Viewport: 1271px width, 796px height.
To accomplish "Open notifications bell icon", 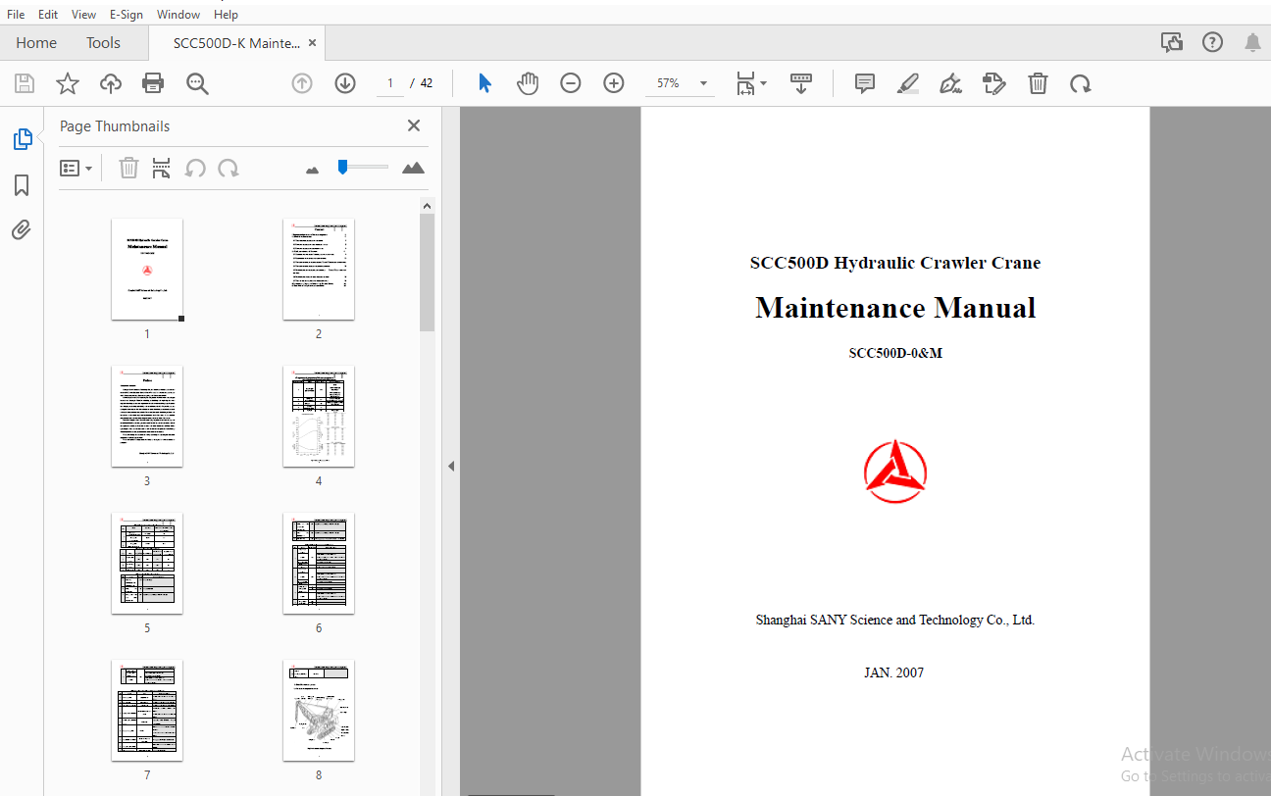I will click(1252, 42).
